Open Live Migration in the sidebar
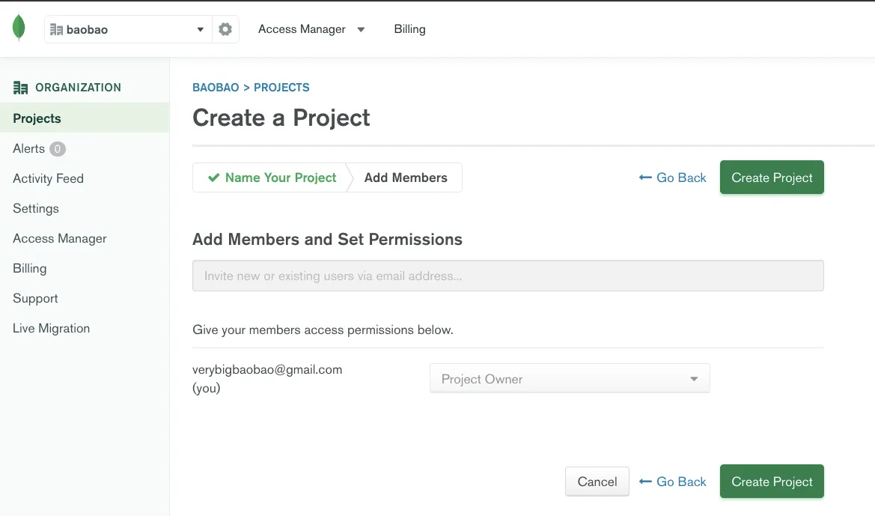The width and height of the screenshot is (875, 516). 52,328
